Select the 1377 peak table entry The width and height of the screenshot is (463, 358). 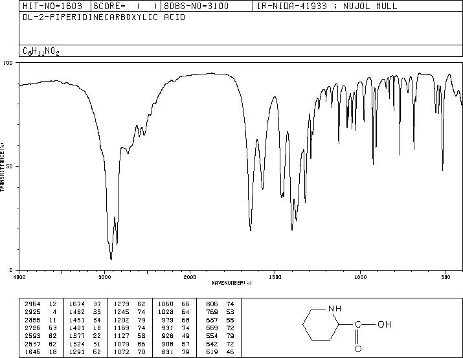tap(85, 336)
